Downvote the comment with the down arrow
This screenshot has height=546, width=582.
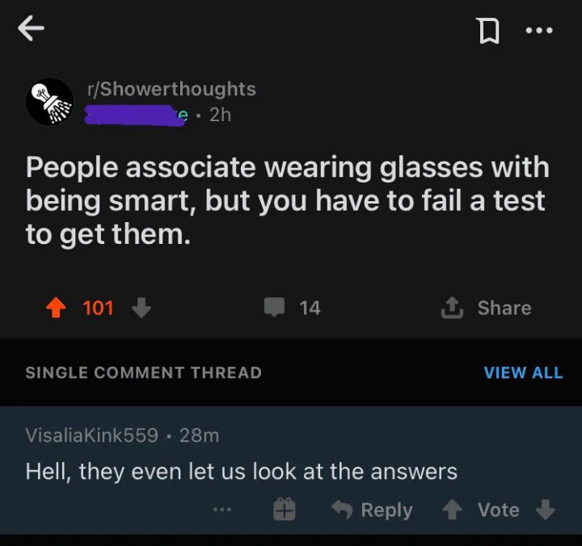click(546, 510)
